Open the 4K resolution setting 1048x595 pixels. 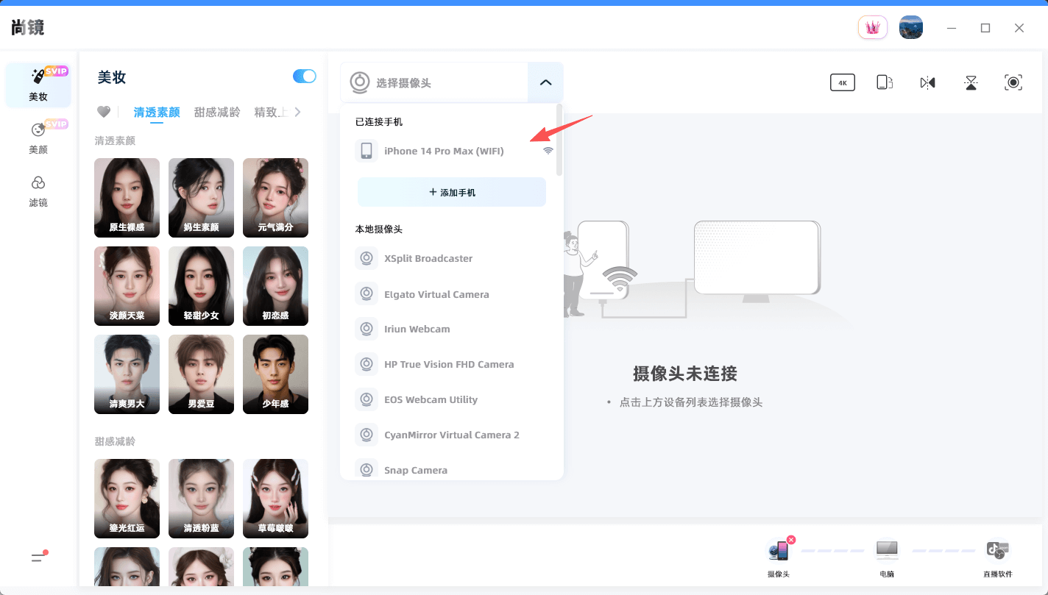coord(842,82)
